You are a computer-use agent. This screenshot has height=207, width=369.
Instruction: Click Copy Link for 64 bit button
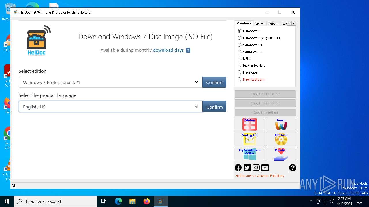coord(265,103)
